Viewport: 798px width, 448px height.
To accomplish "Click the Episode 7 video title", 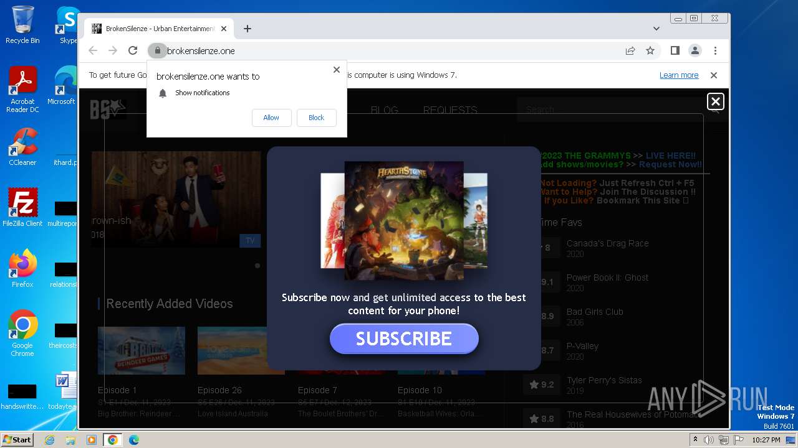I will click(x=317, y=390).
